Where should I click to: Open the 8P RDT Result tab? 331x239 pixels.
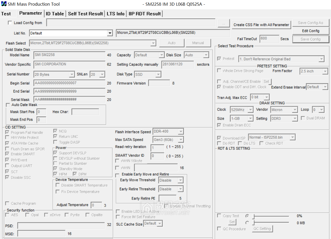pyautogui.click(x=145, y=14)
